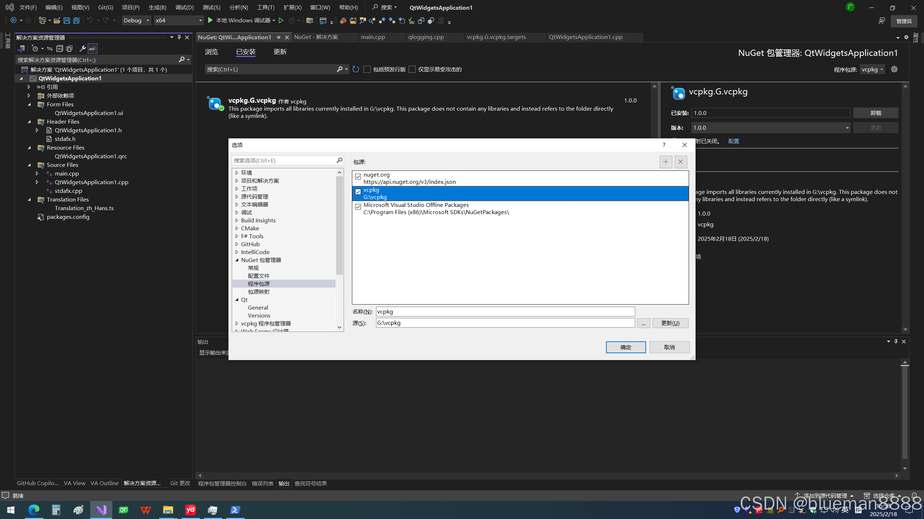Collapse the Source Files folder in Solution Explorer

(29, 165)
